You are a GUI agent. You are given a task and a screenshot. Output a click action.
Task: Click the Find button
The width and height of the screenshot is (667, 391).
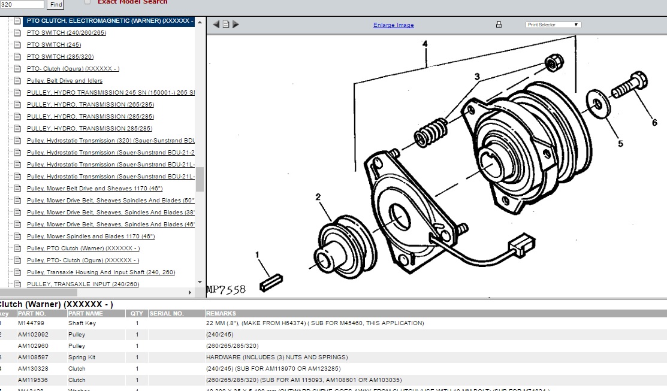click(x=56, y=4)
